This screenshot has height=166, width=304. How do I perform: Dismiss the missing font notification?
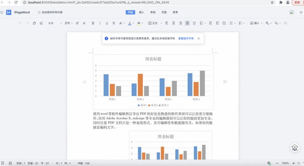[x=198, y=38]
